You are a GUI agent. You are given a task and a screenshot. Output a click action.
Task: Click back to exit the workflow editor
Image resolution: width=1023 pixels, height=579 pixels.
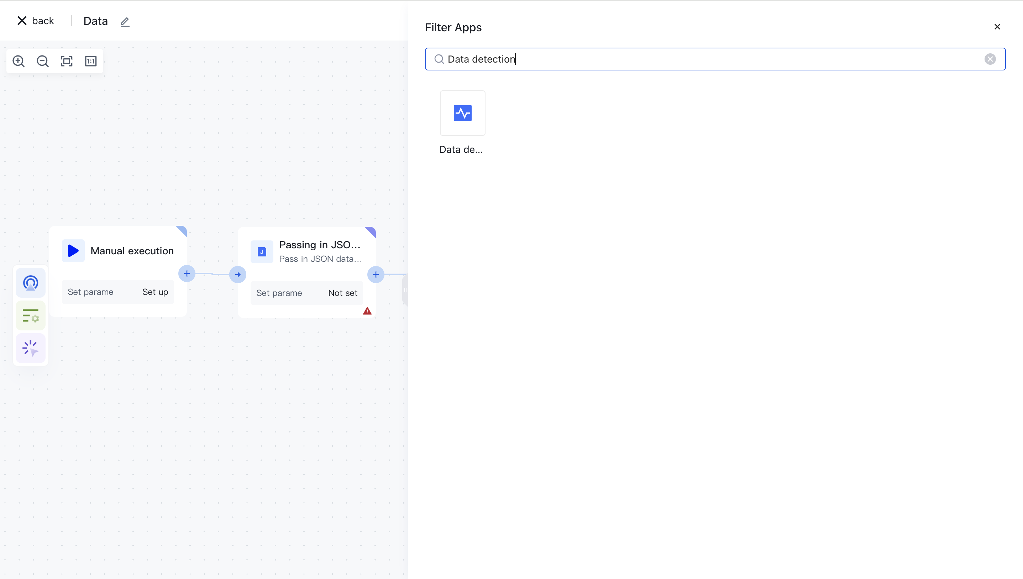(35, 20)
